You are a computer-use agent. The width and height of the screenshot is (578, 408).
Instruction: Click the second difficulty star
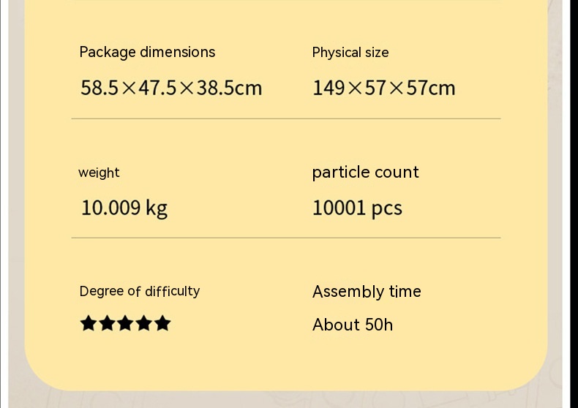coord(107,323)
